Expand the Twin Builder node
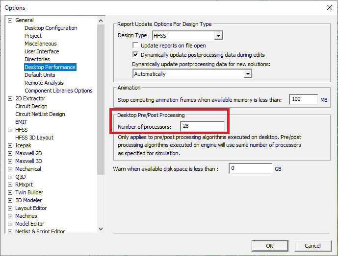The image size is (338, 256). pos(10,192)
